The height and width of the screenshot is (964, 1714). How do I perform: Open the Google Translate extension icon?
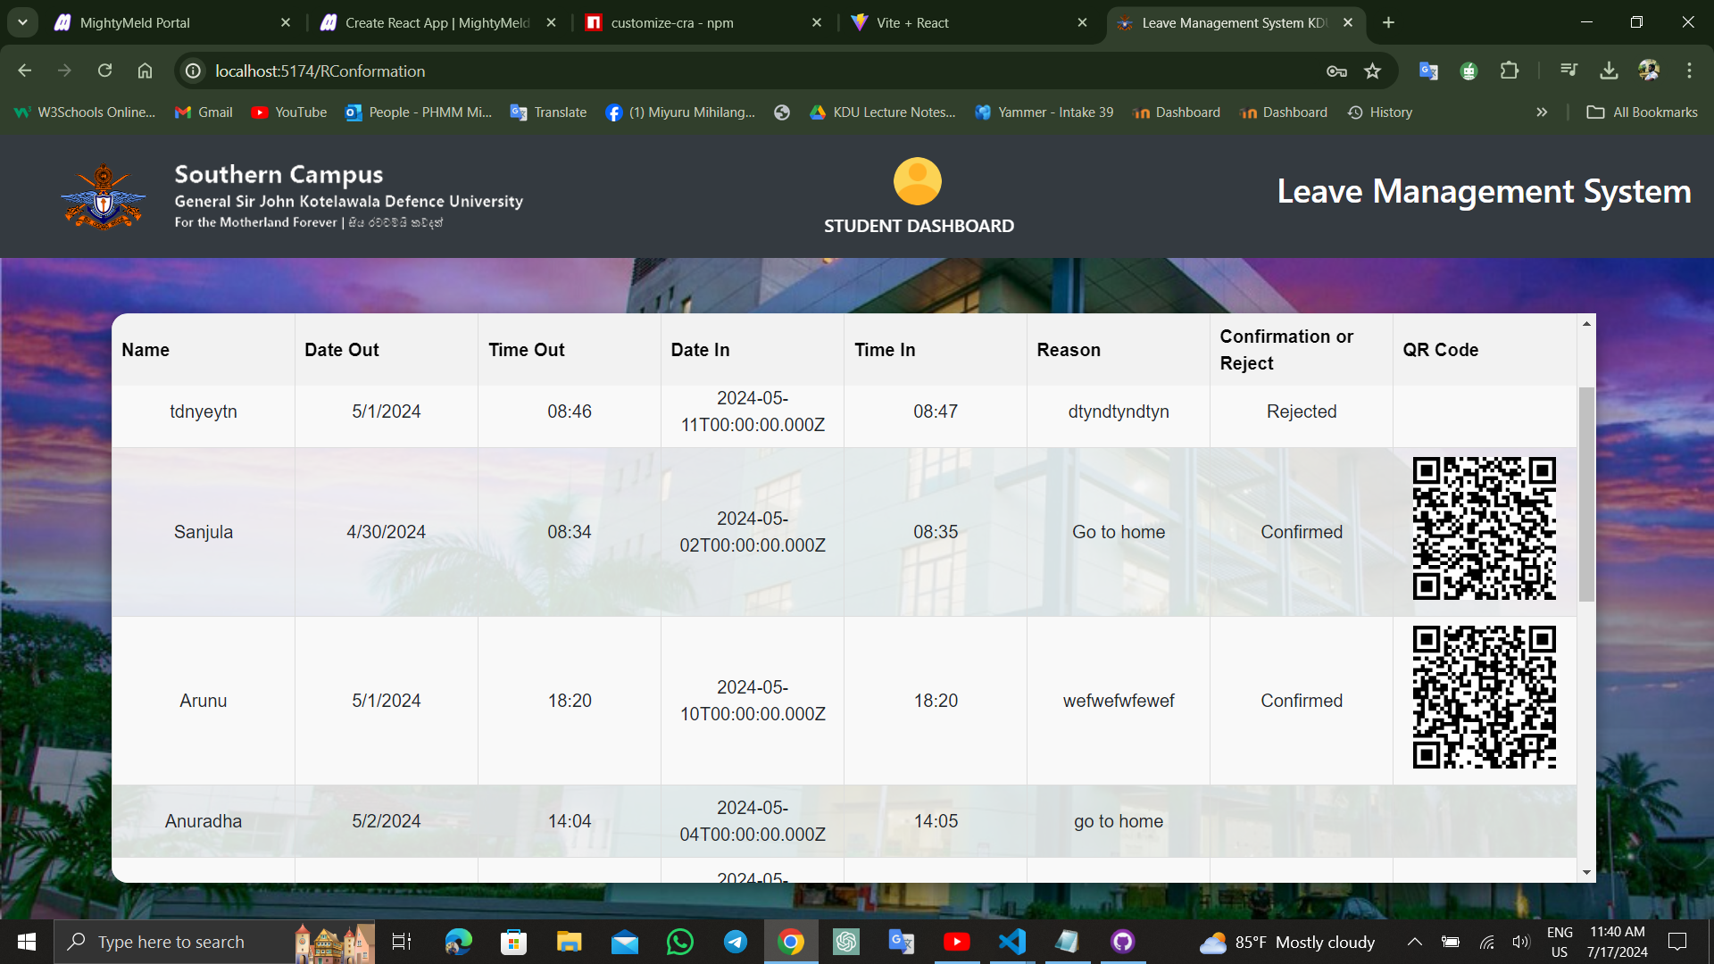point(1427,71)
